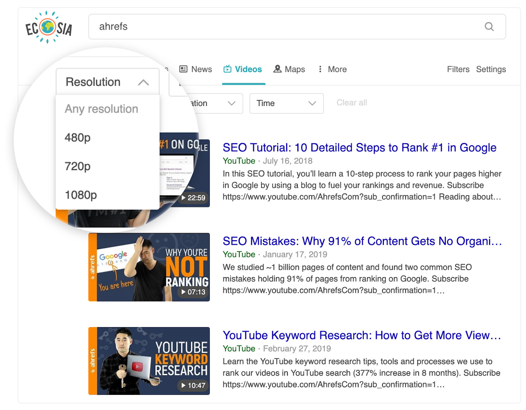Click the Videos tab TV icon
Viewport: 526px width, 410px height.
point(227,69)
